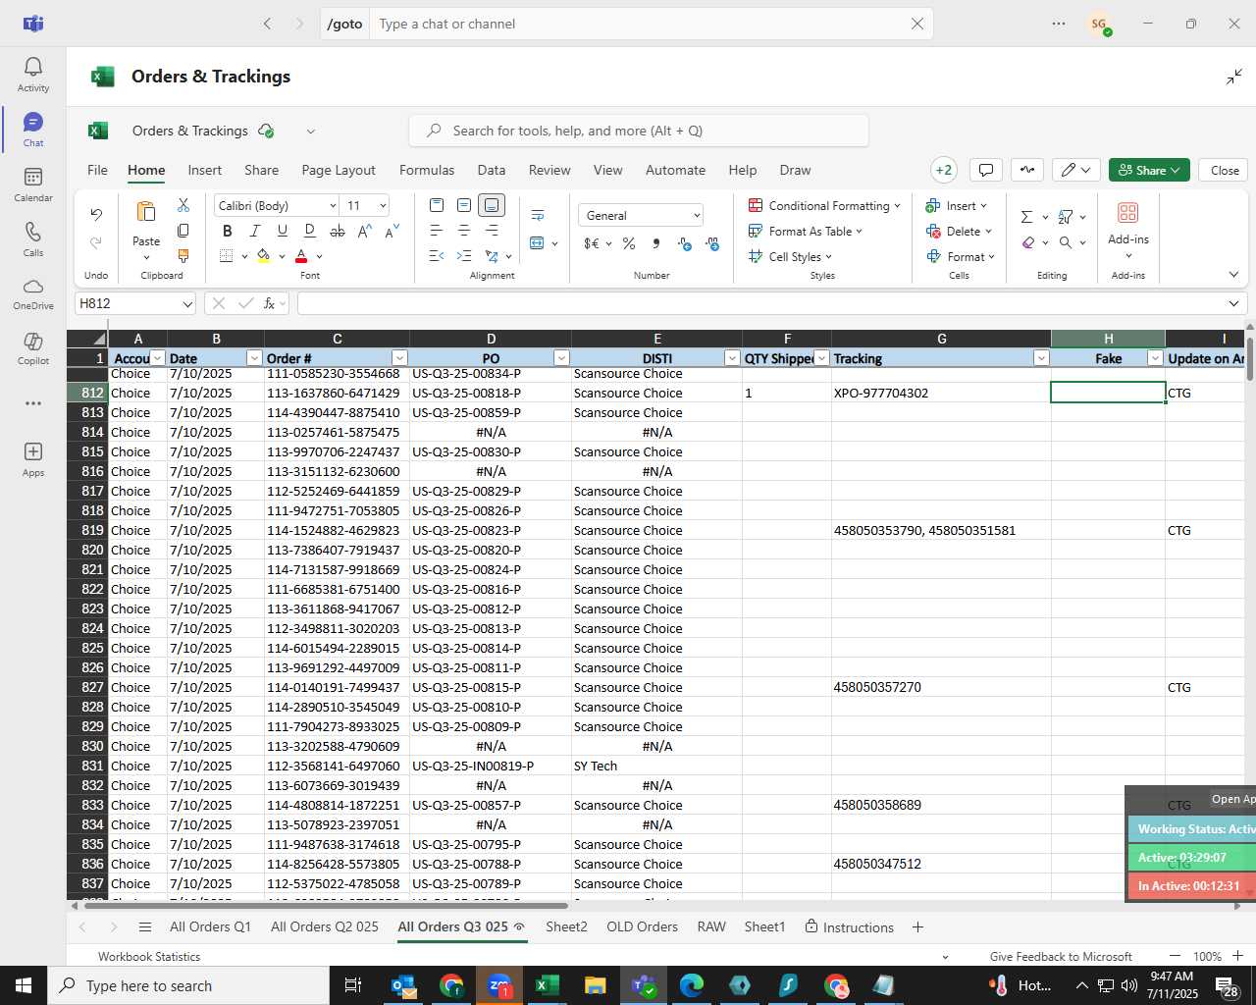
Task: Toggle Bold formatting
Action: [228, 231]
